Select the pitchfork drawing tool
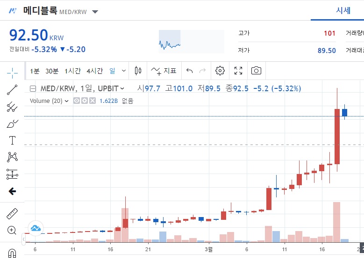This screenshot has width=364, height=261. point(12,107)
